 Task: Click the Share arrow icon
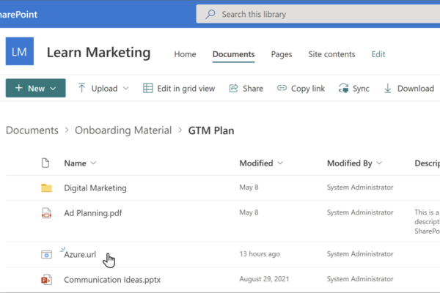click(x=233, y=88)
